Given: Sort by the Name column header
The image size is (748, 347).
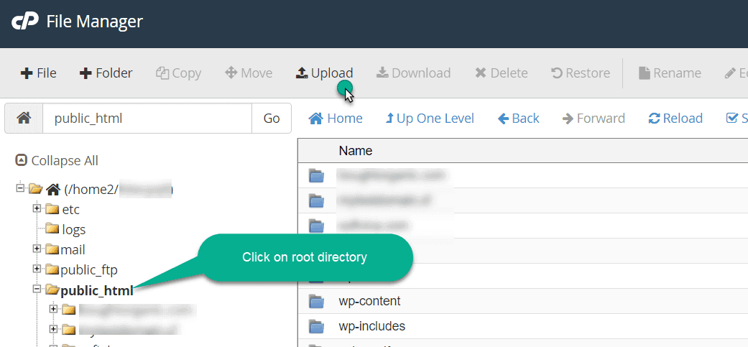Looking at the screenshot, I should click(356, 151).
